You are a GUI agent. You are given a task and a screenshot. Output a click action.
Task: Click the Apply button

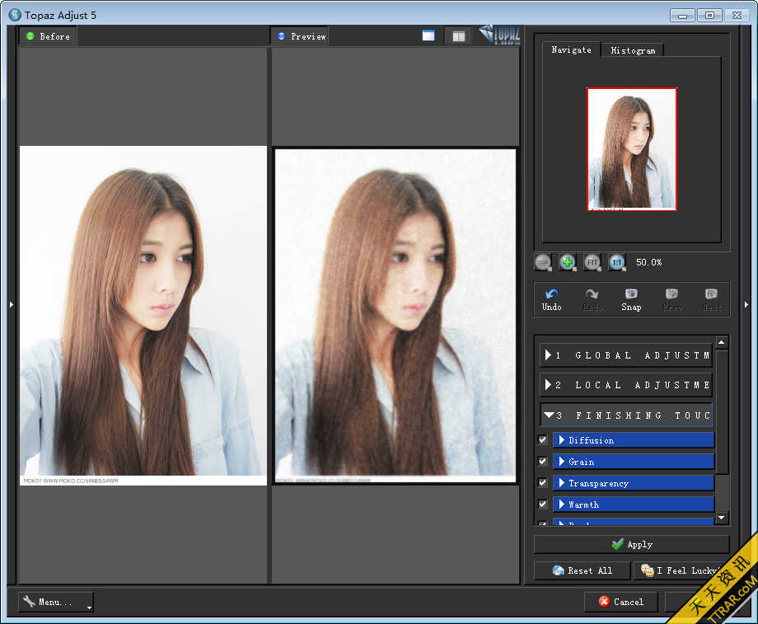click(x=631, y=544)
